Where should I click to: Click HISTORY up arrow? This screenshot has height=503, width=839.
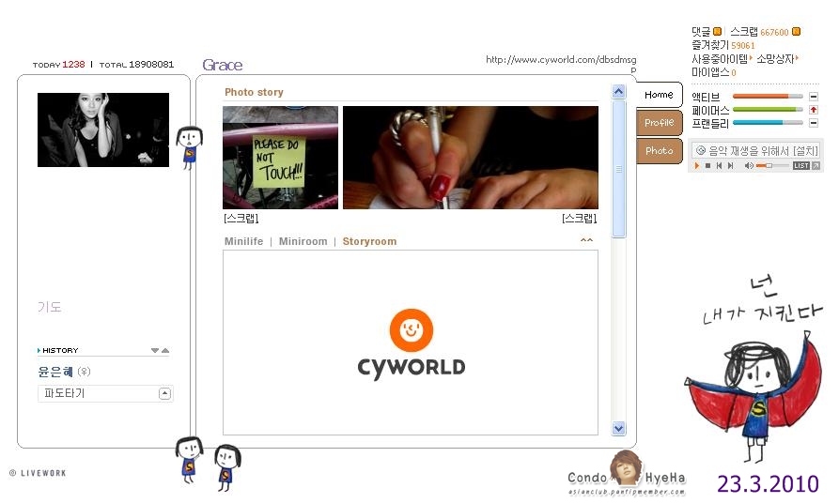165,351
